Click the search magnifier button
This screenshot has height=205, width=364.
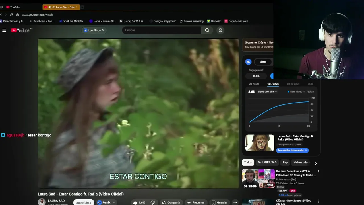207,30
